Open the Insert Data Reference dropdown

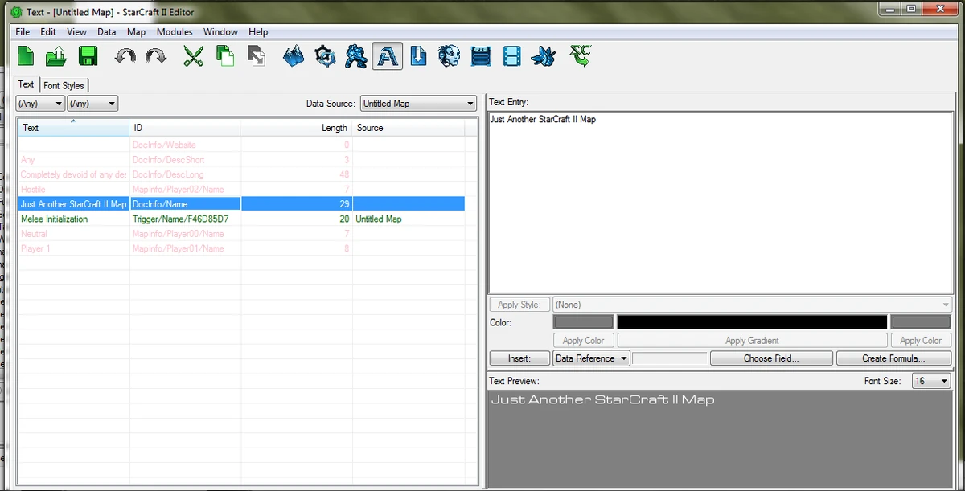click(x=591, y=358)
